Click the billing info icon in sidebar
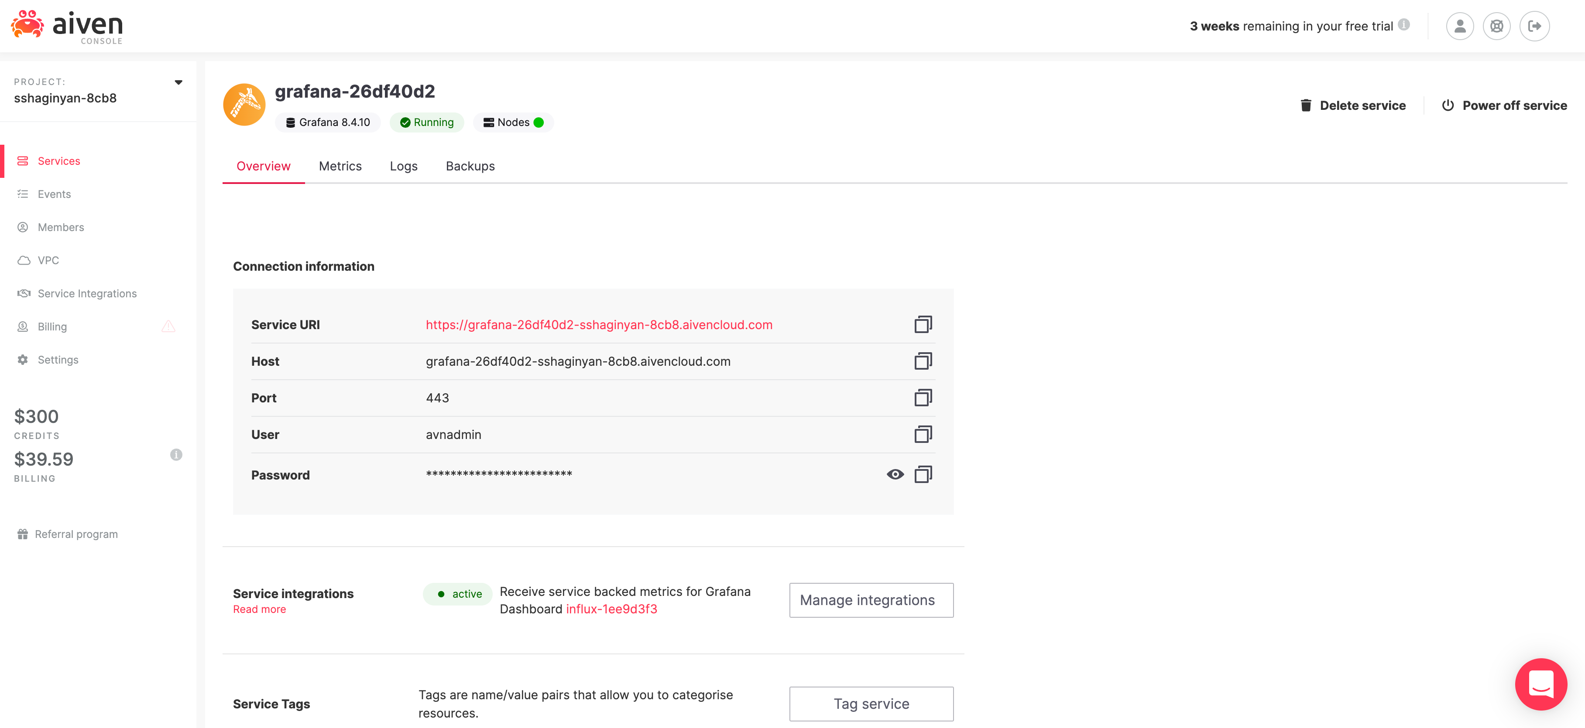1585x728 pixels. coord(176,454)
